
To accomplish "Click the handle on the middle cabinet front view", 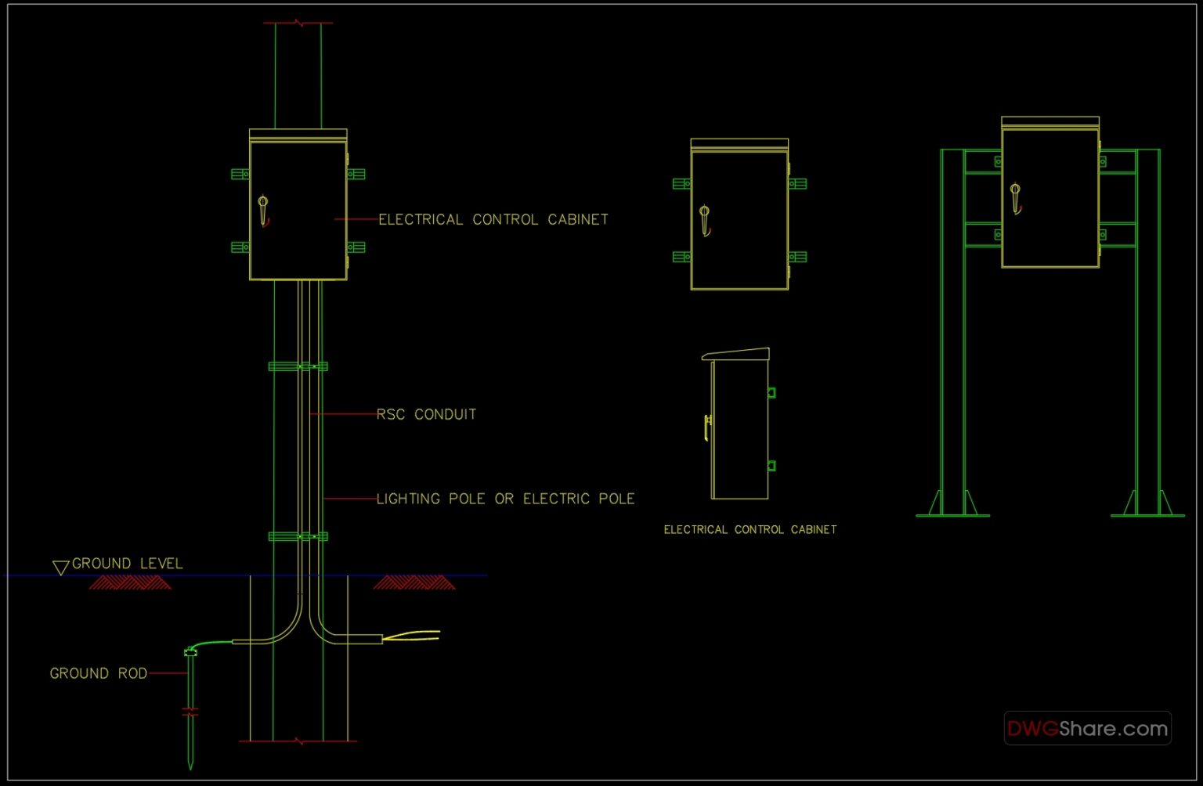I will pos(706,218).
